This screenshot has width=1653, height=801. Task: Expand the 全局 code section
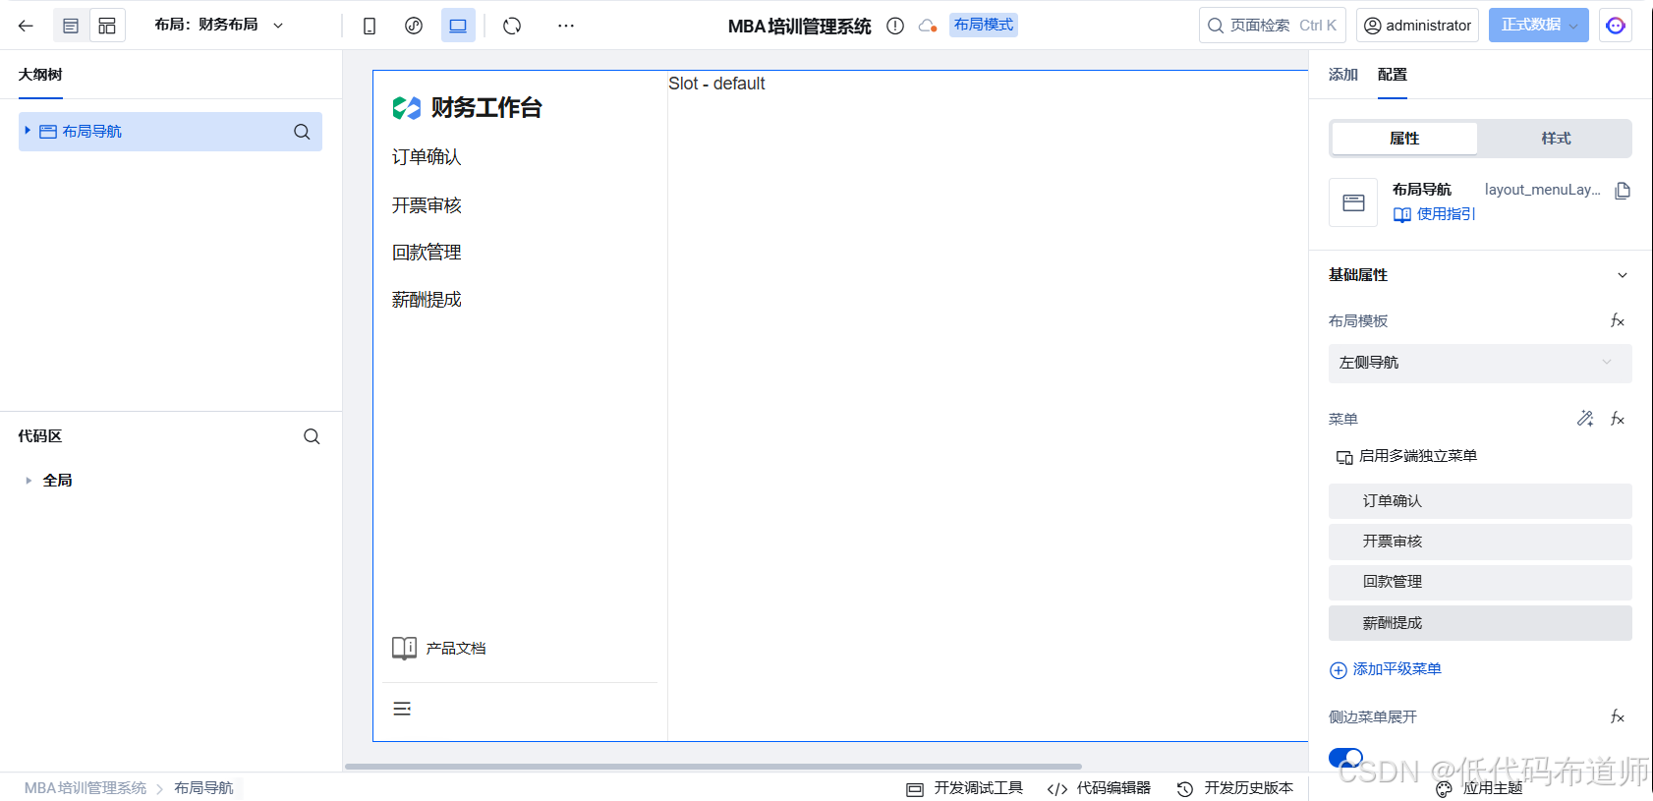point(28,481)
